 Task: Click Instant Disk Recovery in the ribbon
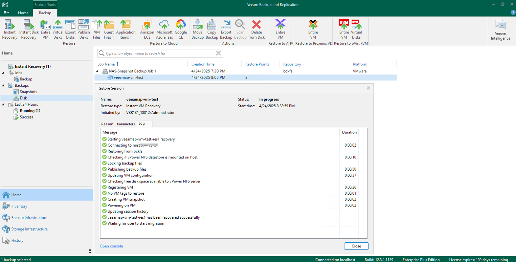pyautogui.click(x=29, y=29)
